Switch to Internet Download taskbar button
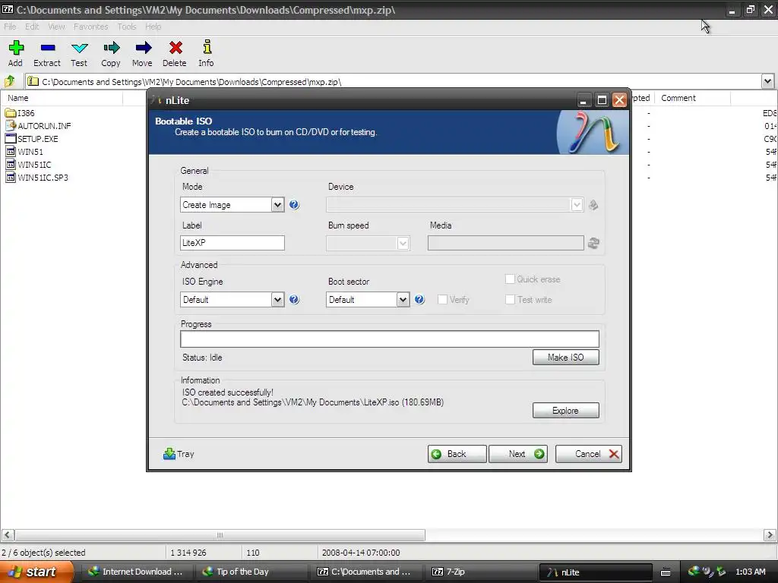The height and width of the screenshot is (583, 778). 135,572
